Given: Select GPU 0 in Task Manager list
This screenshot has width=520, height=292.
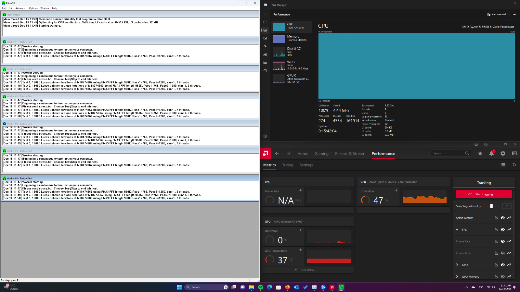Looking at the screenshot, I should (x=292, y=79).
